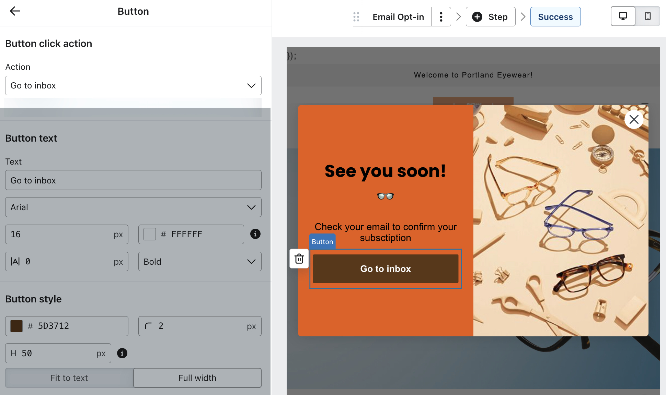Switch to mobile preview mode
Screen dimensions: 666x395
pyautogui.click(x=647, y=16)
